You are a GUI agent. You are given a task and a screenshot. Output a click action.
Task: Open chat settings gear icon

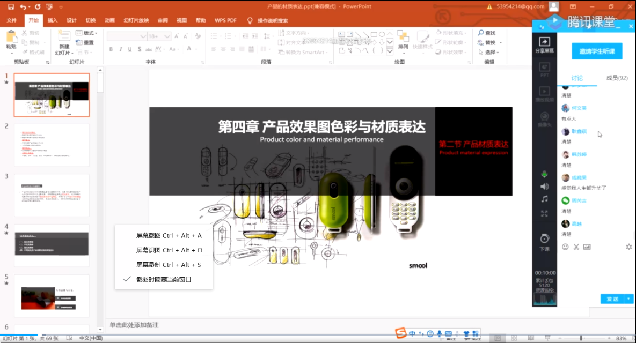[x=628, y=247]
